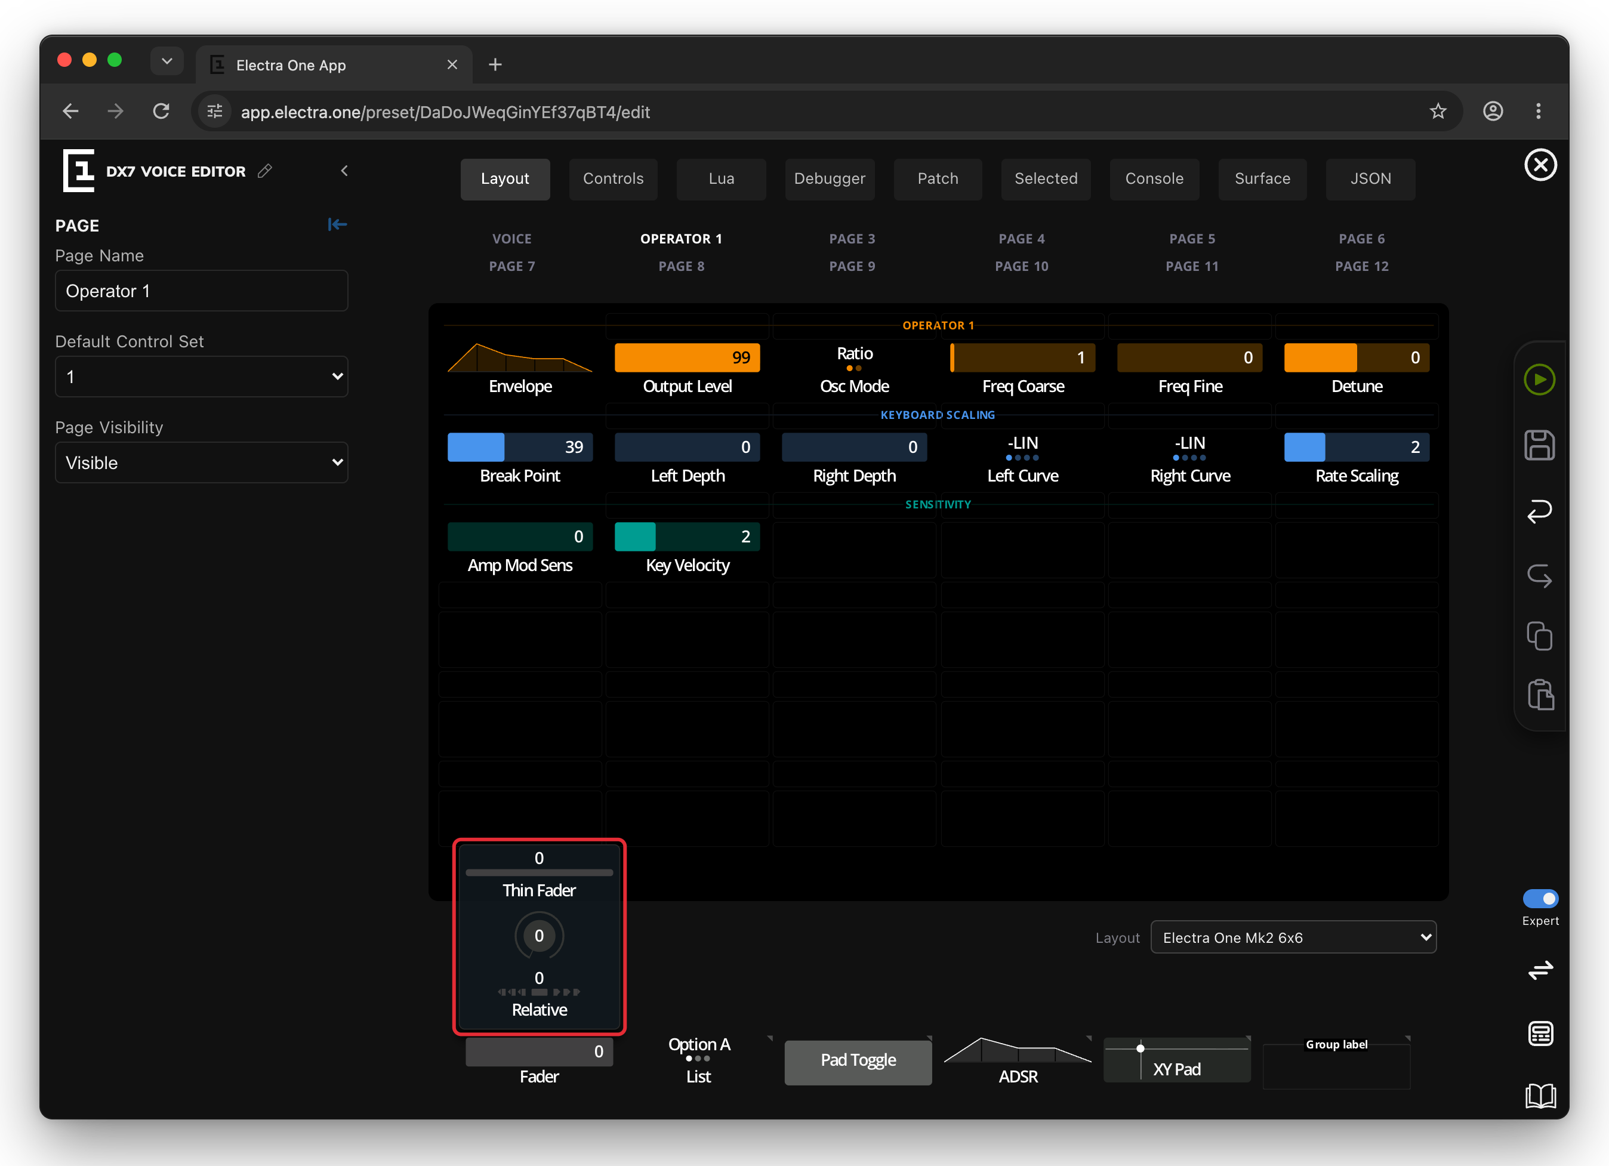Copy selection with the copy icon
The height and width of the screenshot is (1166, 1609).
[x=1540, y=636]
